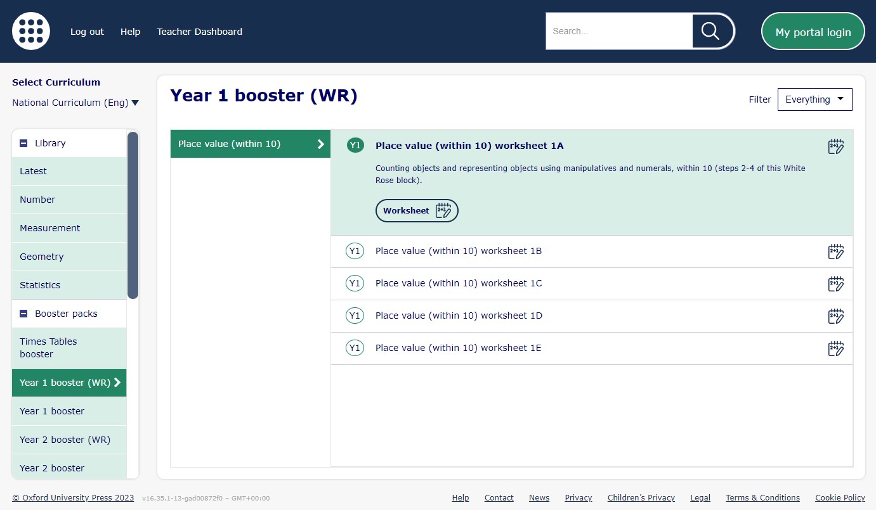Viewport: 876px width, 510px height.
Task: Click the Place value worksheet 1A title
Action: pyautogui.click(x=469, y=146)
